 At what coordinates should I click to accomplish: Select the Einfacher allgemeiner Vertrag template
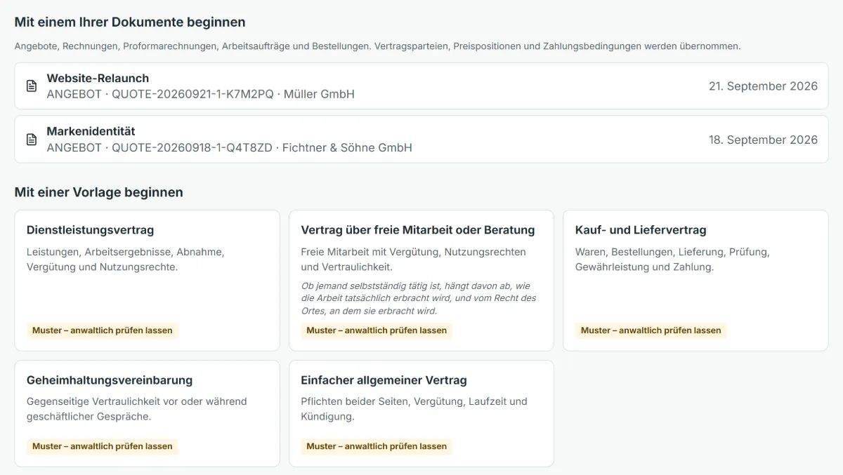click(421, 413)
